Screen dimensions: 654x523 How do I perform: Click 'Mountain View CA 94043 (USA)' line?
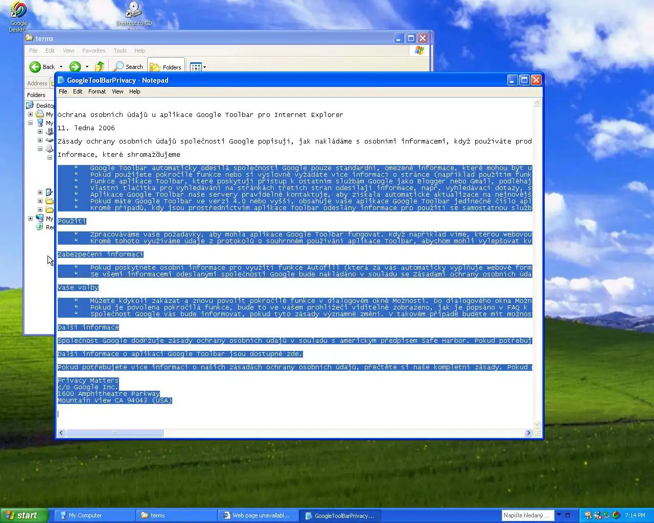(x=114, y=400)
